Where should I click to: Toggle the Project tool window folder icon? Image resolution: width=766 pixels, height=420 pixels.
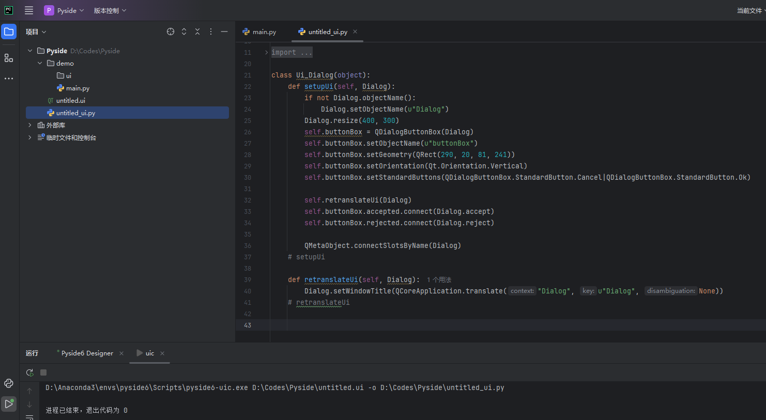9,32
